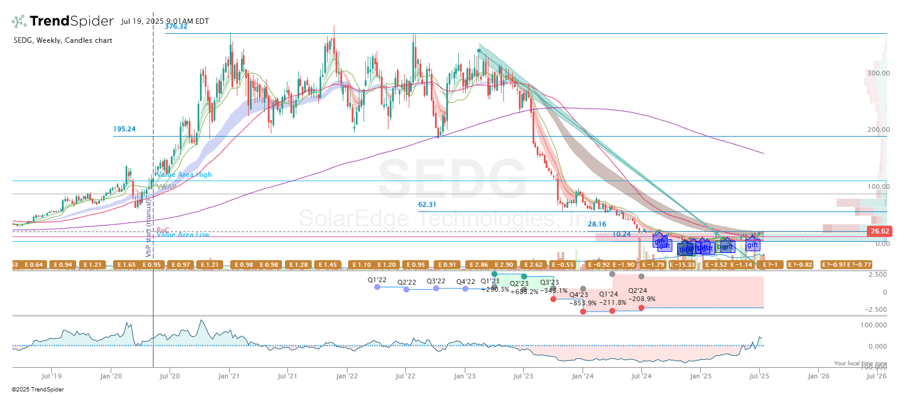905x395 pixels.
Task: Click the rightmost gift marker icon
Action: click(753, 245)
